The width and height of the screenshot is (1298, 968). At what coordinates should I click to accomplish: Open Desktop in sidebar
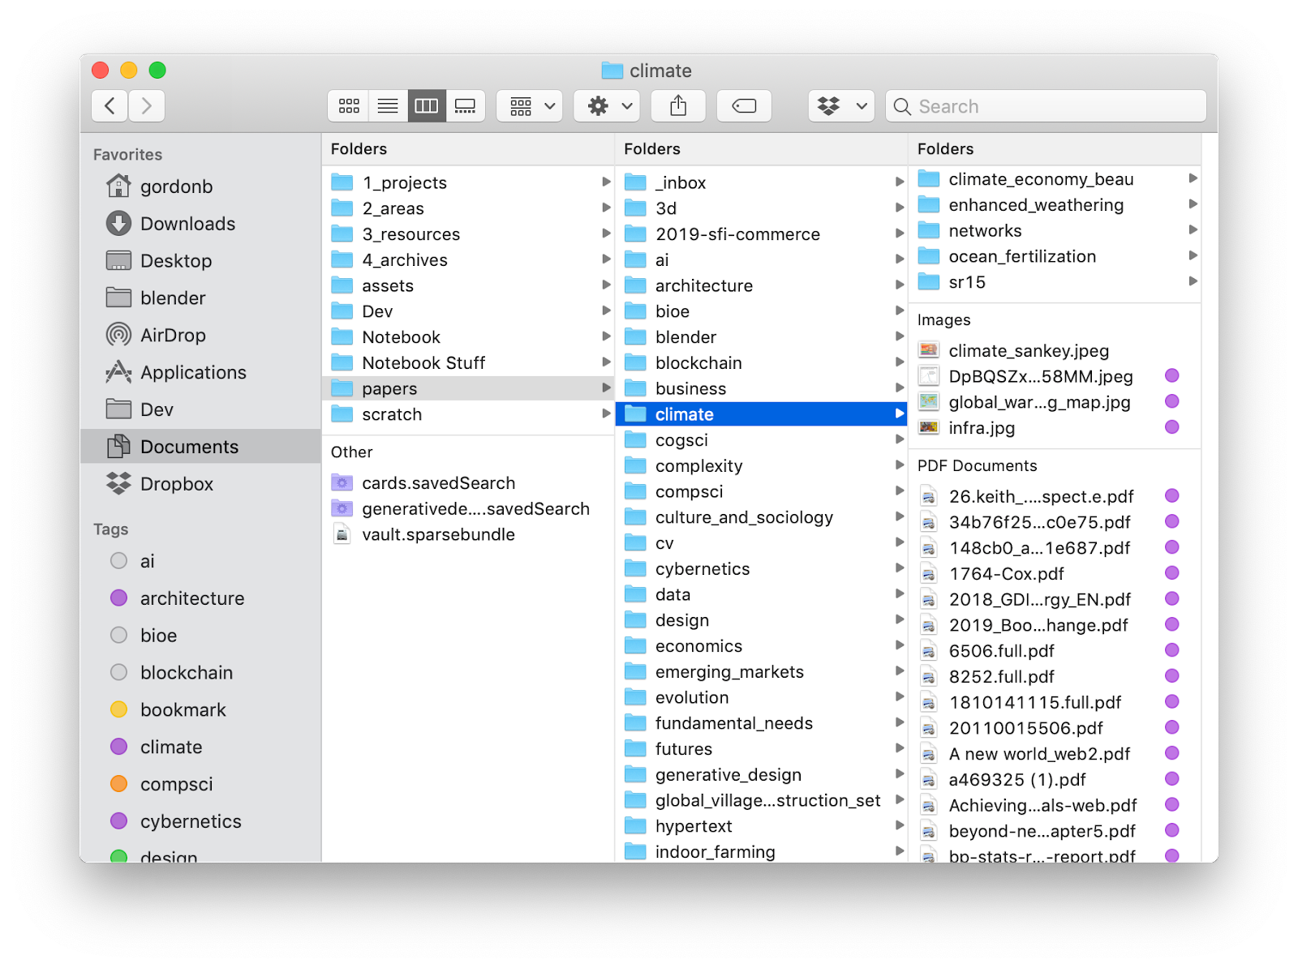[200, 261]
